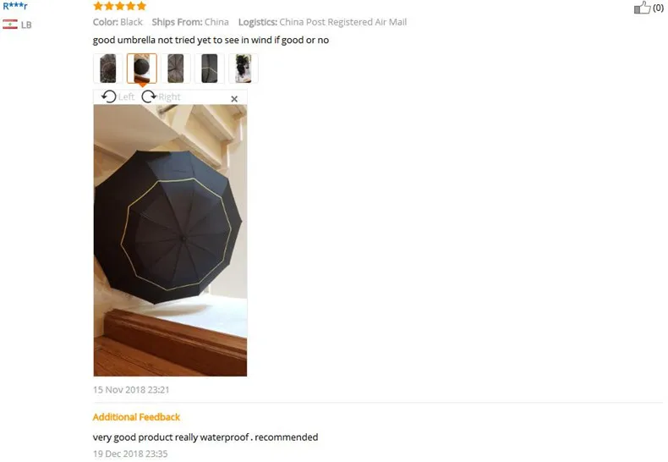Click the review date 15 Nov 2018
This screenshot has width=668, height=462.
pos(131,389)
